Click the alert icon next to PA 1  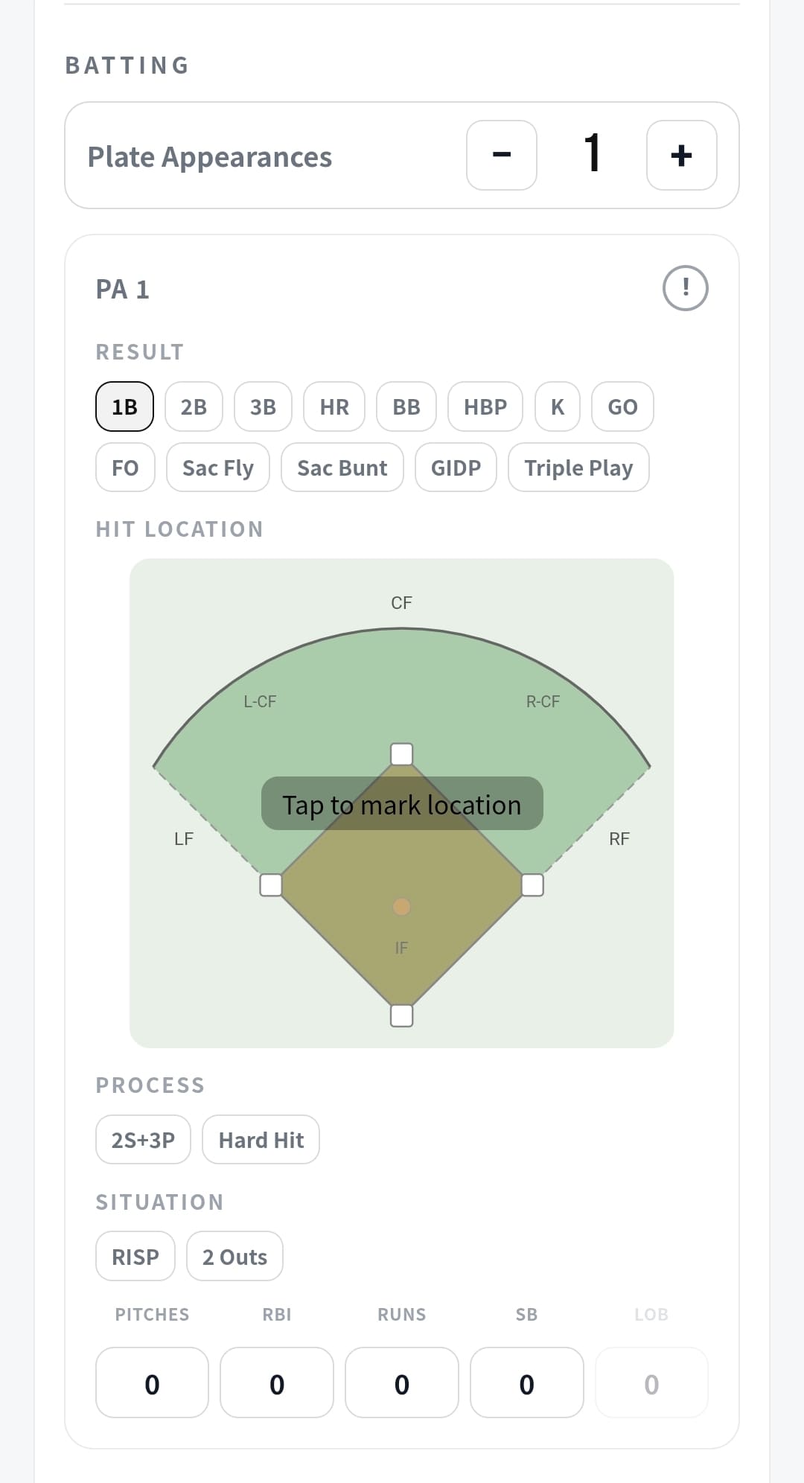[x=684, y=287]
